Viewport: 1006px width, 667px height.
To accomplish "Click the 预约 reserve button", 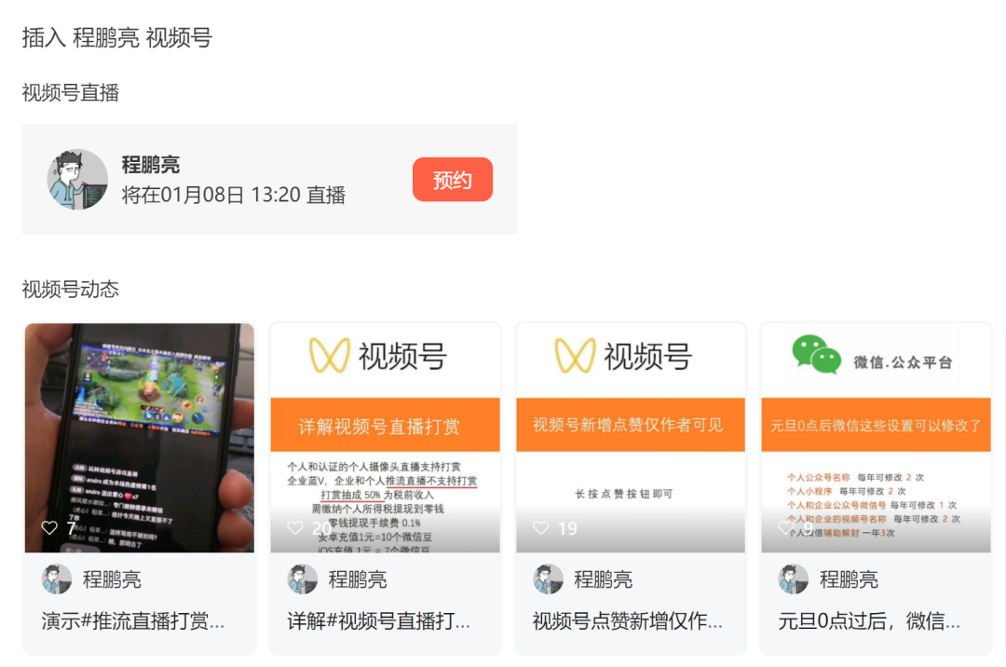I will [453, 180].
